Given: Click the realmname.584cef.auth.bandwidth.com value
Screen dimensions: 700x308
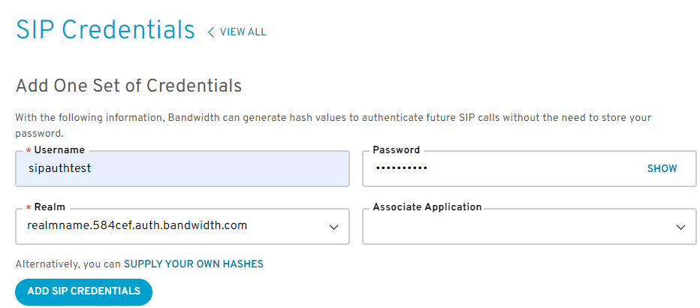Looking at the screenshot, I should (137, 226).
